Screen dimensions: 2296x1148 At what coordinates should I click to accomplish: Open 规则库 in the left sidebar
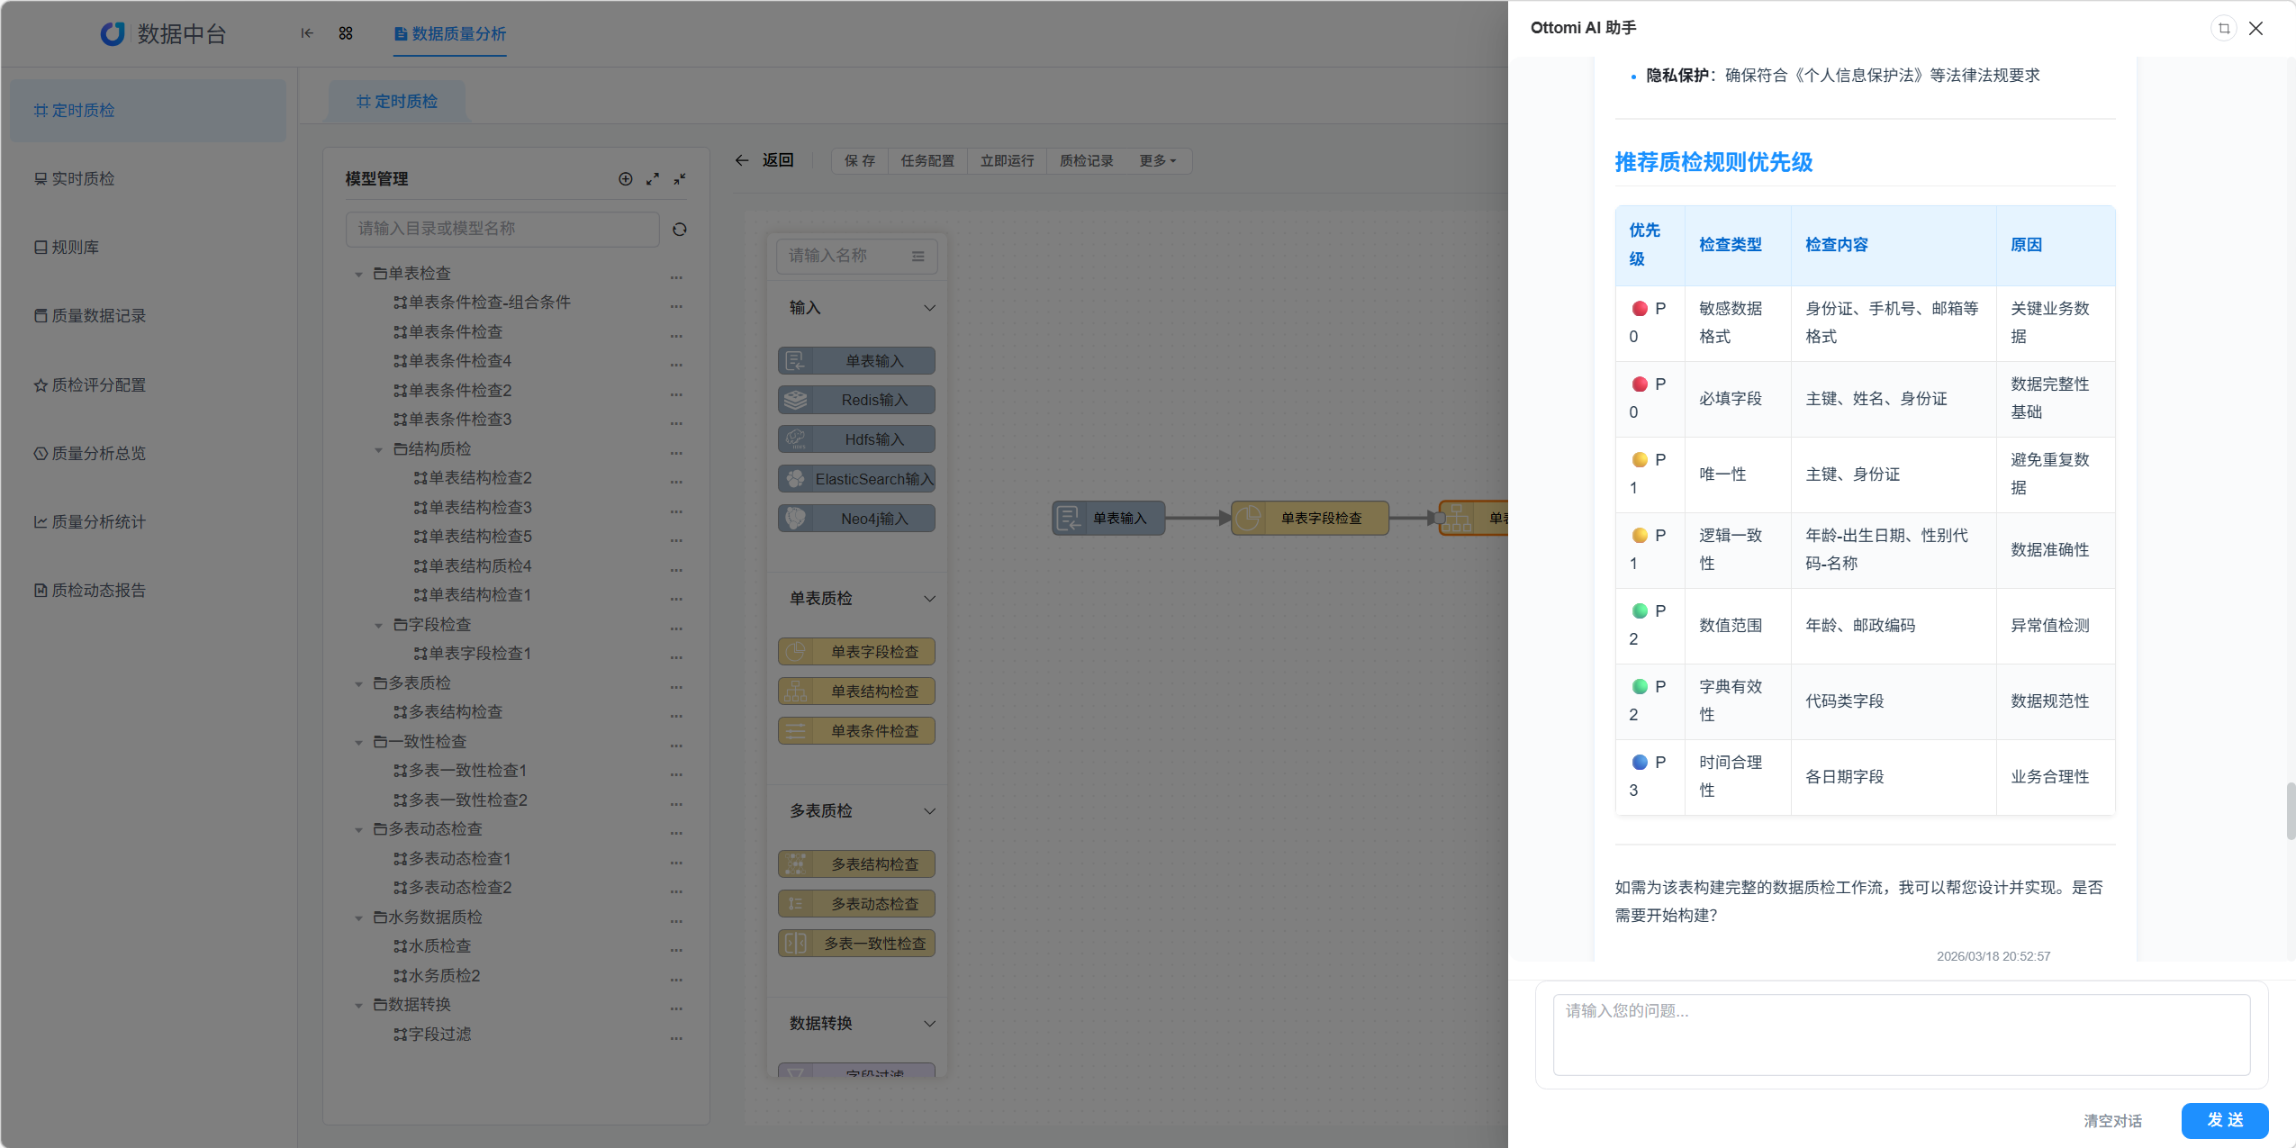tap(77, 246)
